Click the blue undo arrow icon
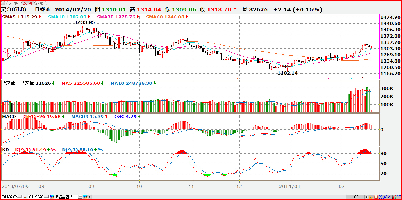This screenshot has width=402, height=200. (x=390, y=197)
